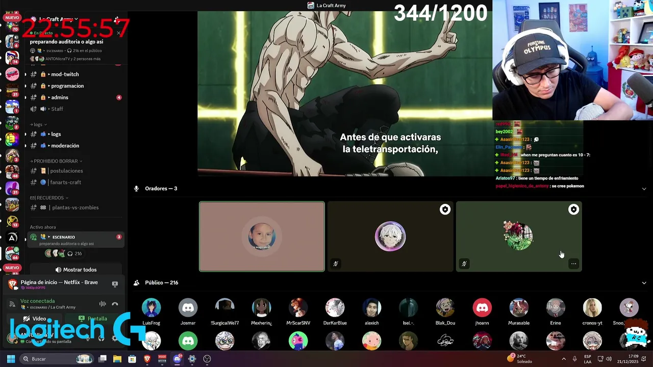Click the Buscar taskbar search box

click(57, 359)
